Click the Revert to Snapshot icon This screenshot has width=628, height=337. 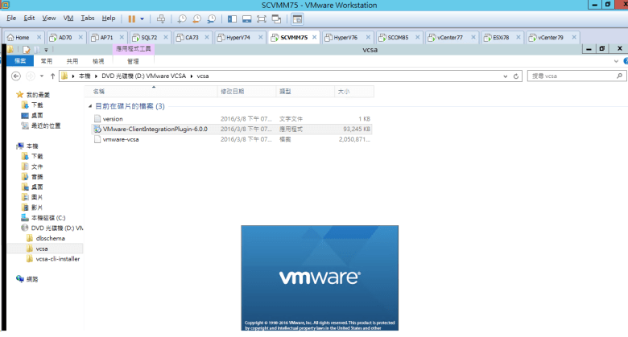pyautogui.click(x=196, y=18)
